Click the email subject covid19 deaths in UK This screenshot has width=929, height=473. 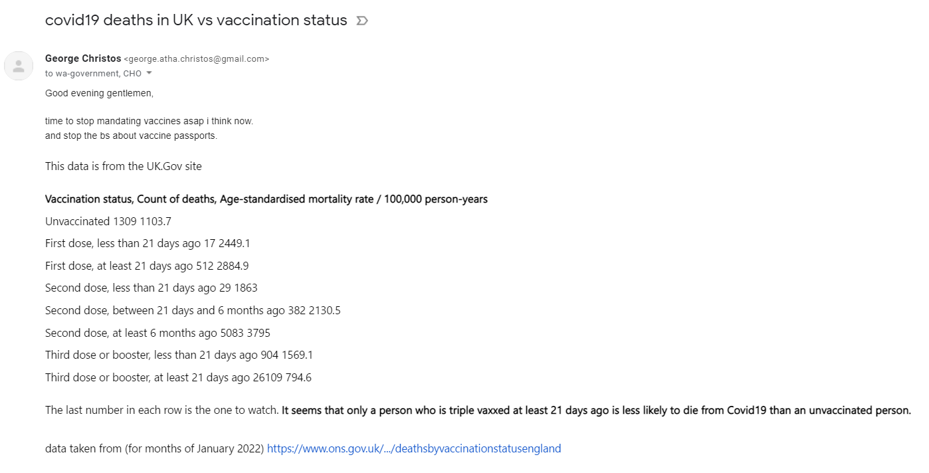(x=196, y=20)
